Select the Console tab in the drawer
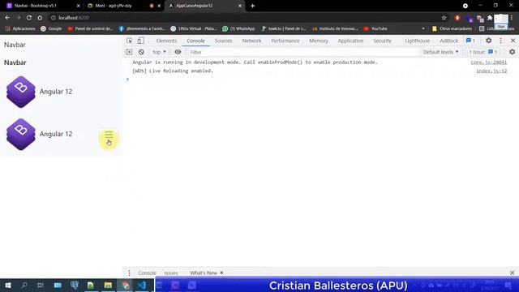The image size is (519, 292). click(147, 273)
